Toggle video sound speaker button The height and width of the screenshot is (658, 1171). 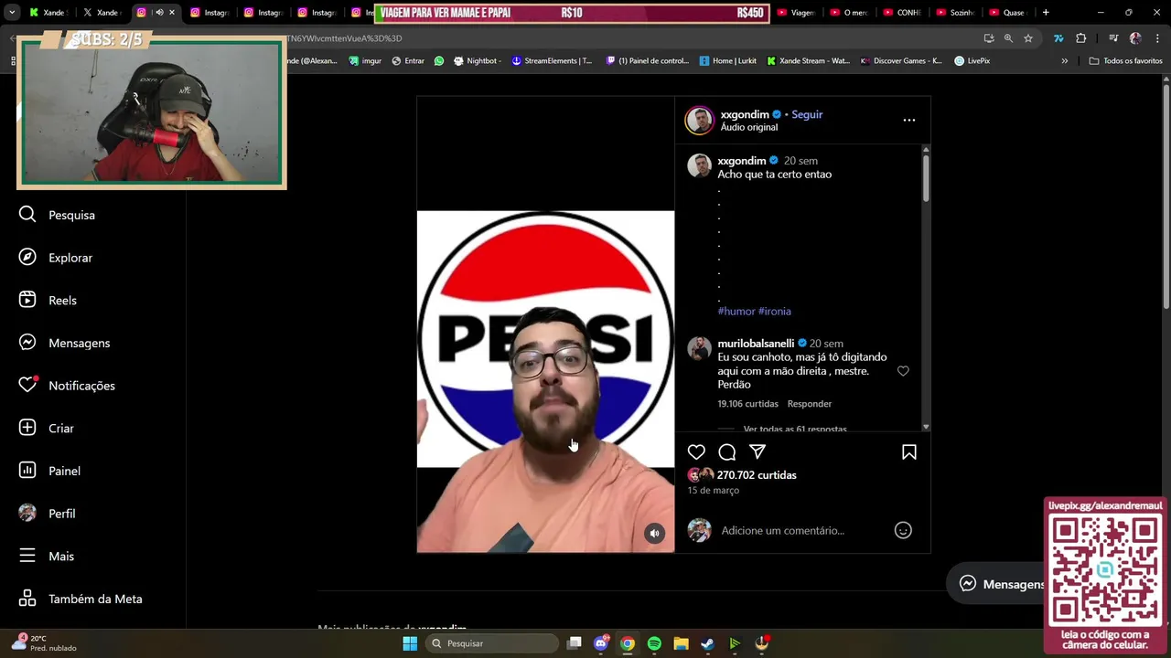click(x=654, y=534)
